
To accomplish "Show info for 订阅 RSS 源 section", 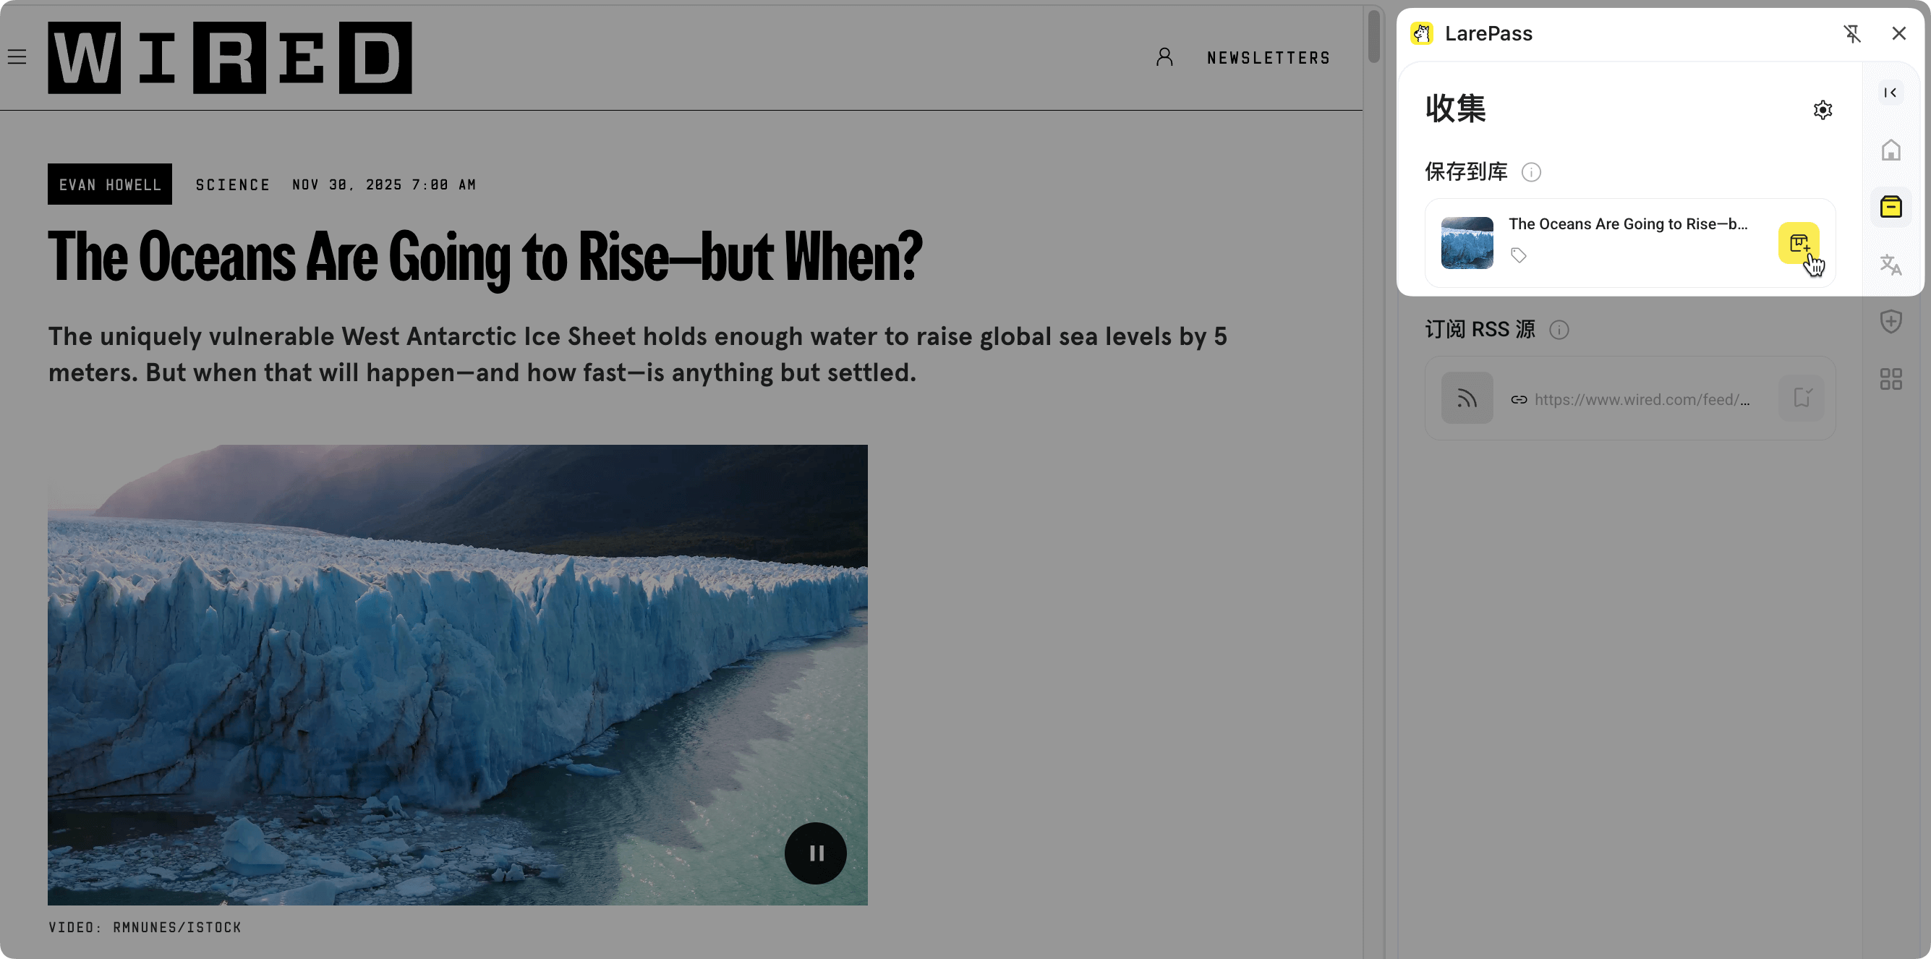I will 1559,330.
